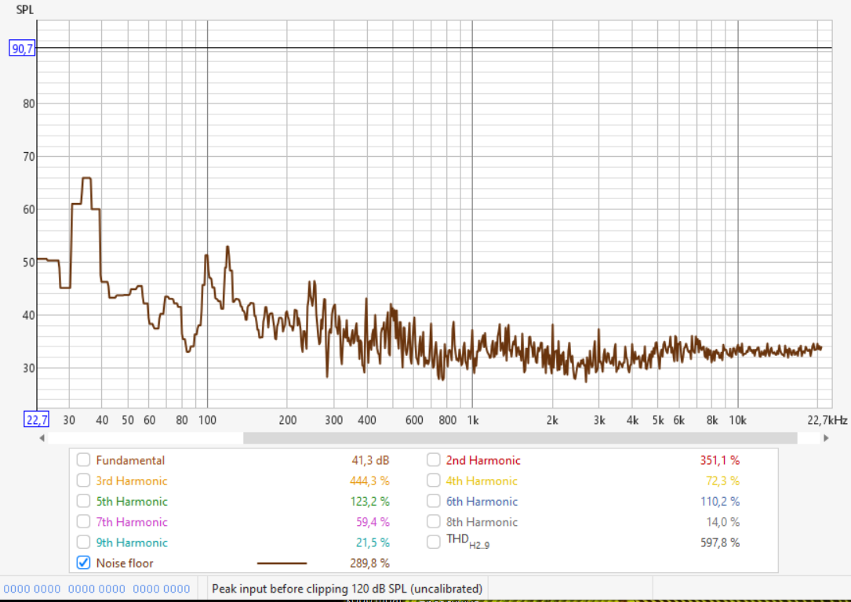The width and height of the screenshot is (851, 602).
Task: Click the second 0000 0000 status bar field
Action: 96,589
